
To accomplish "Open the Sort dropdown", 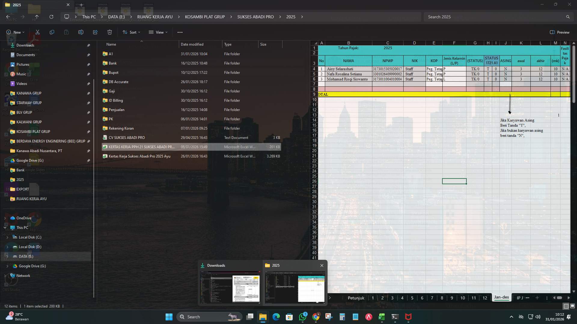I will click(x=131, y=32).
